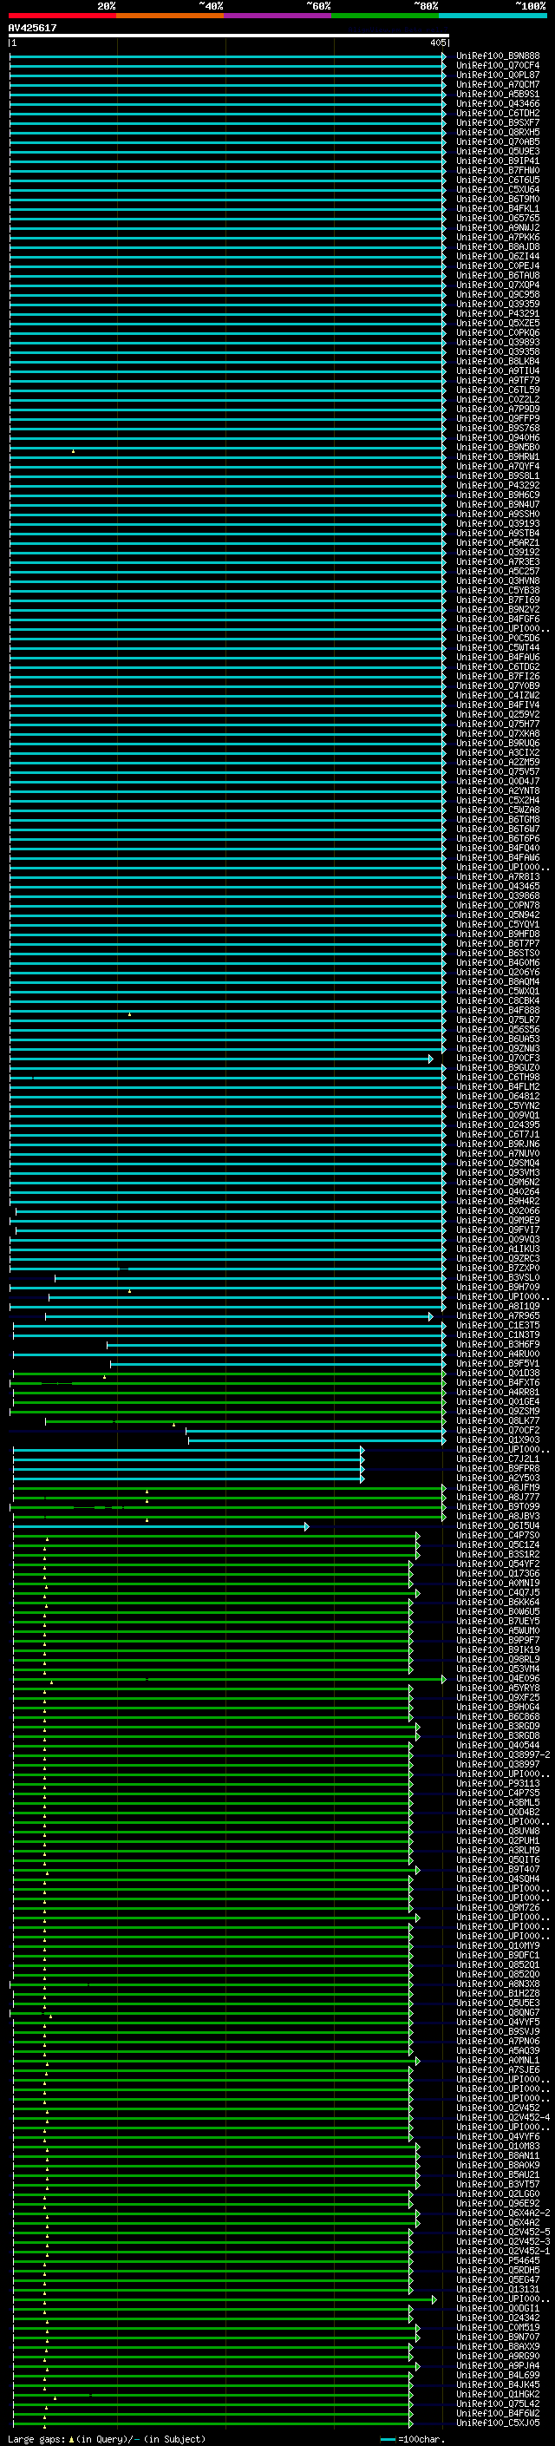Open the UniRef100_A7QCM7 hit
The image size is (555, 2446).
pyautogui.click(x=498, y=84)
